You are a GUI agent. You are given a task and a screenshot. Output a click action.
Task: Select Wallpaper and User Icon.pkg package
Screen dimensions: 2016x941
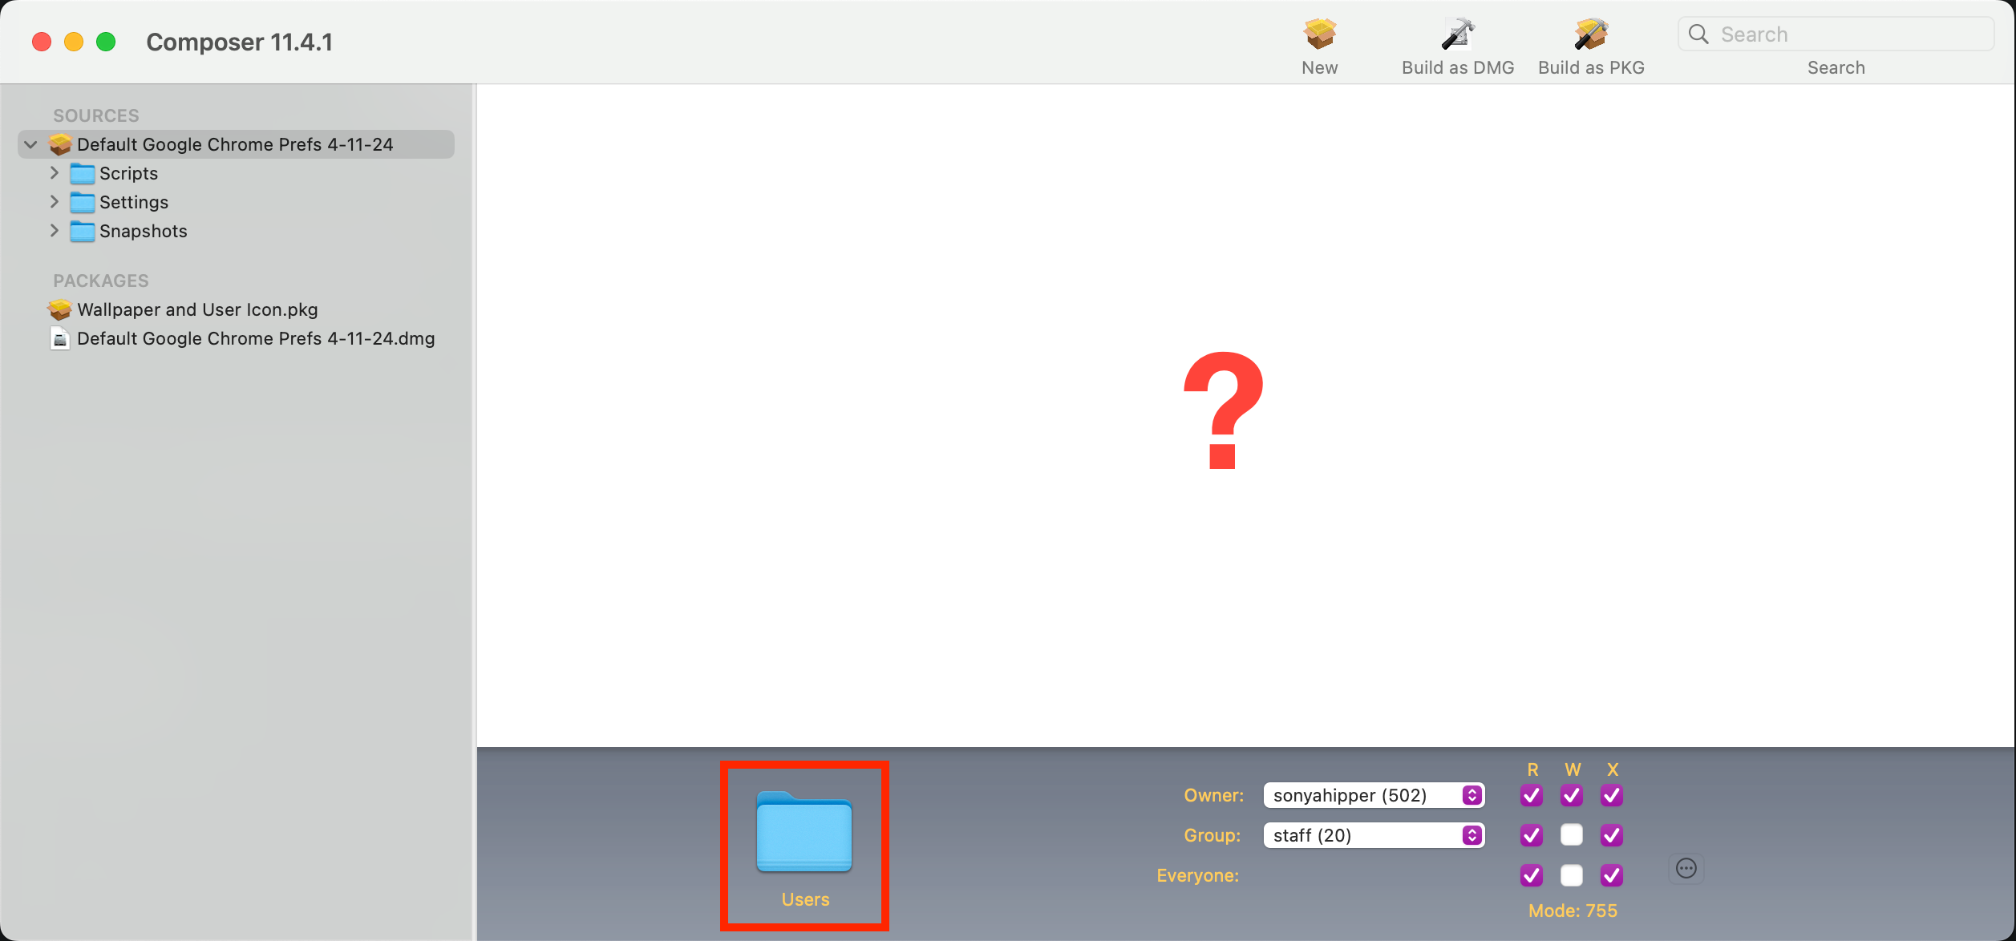[236, 309]
